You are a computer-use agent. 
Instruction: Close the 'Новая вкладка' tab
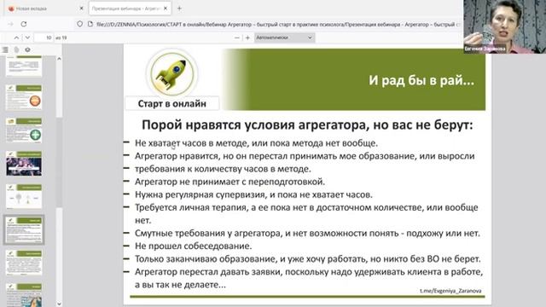pyautogui.click(x=81, y=9)
